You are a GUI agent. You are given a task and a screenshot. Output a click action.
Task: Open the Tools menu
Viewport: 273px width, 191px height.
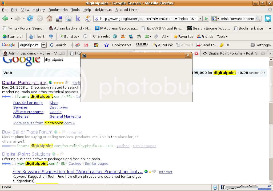pyautogui.click(x=75, y=10)
